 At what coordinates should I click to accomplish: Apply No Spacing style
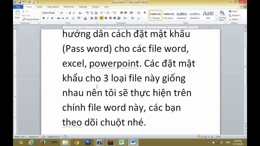(169, 15)
